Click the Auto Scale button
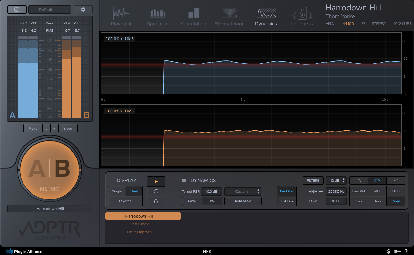This screenshot has height=255, width=414. (x=243, y=201)
